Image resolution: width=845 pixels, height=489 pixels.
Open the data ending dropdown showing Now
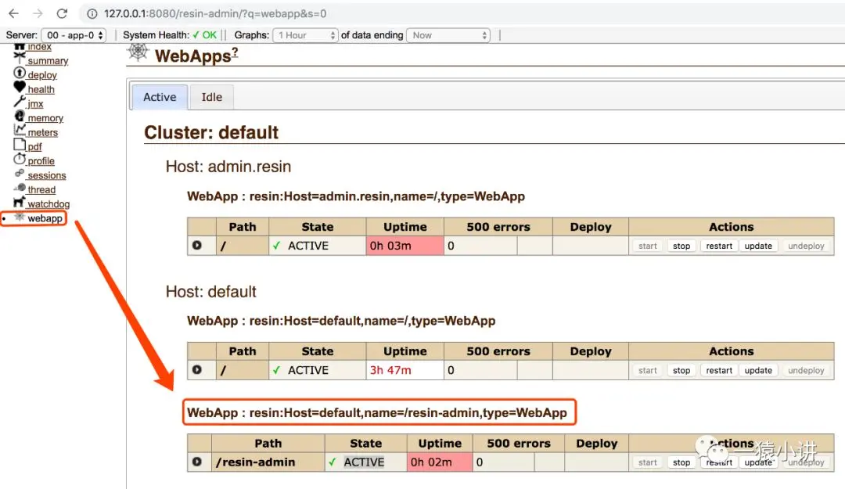(x=448, y=35)
